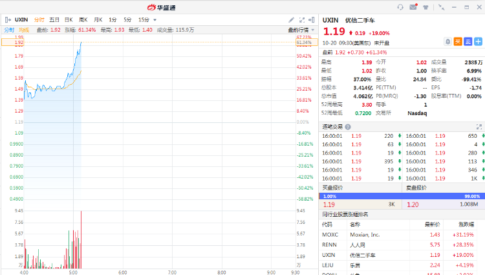
Task: Click the blue sell (卖) button
Action: (468, 41)
